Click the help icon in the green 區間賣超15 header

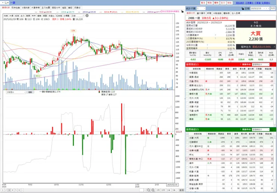point(240,130)
